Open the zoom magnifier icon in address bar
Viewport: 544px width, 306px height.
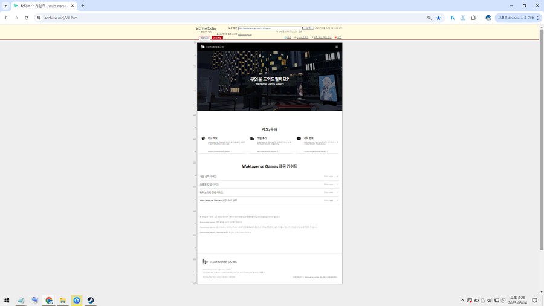point(429,18)
